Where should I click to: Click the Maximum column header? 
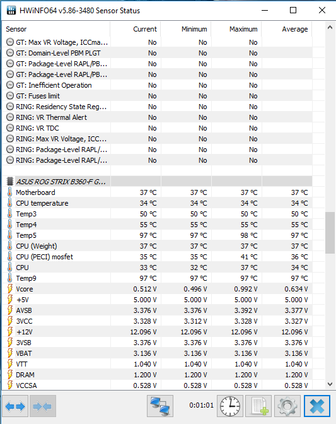click(236, 29)
